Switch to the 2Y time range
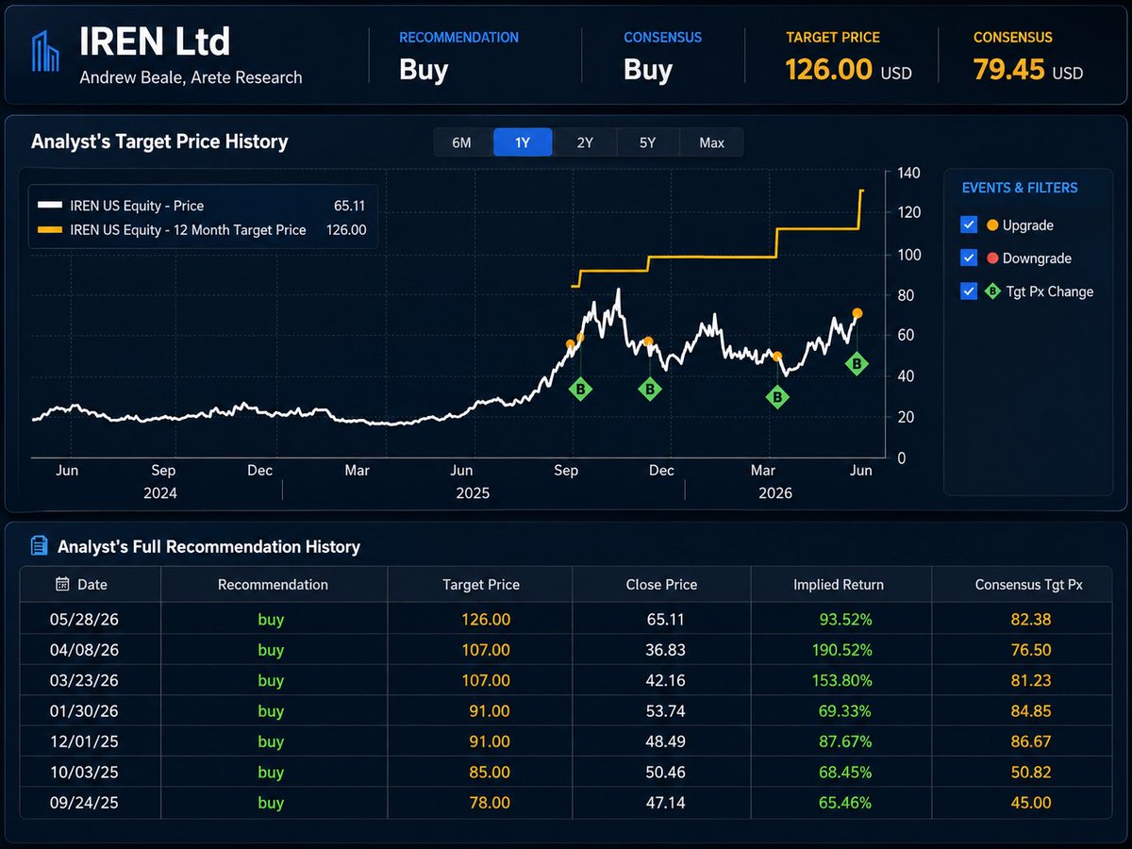 tap(585, 142)
